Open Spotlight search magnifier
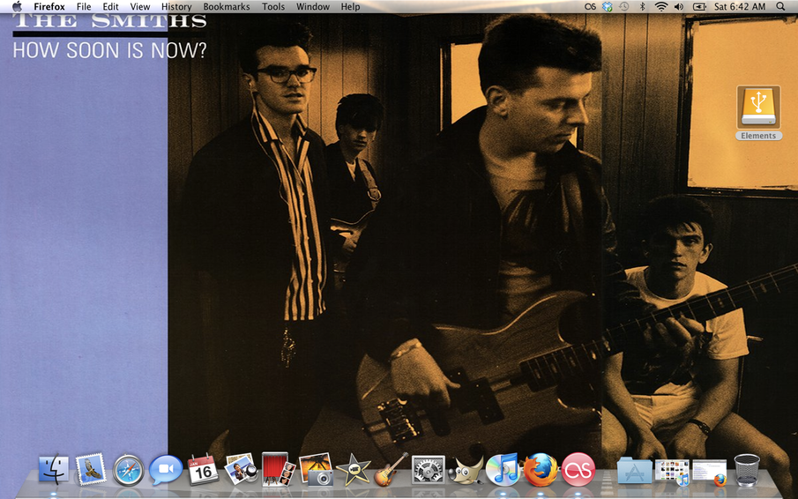Image resolution: width=798 pixels, height=499 pixels. [x=780, y=7]
